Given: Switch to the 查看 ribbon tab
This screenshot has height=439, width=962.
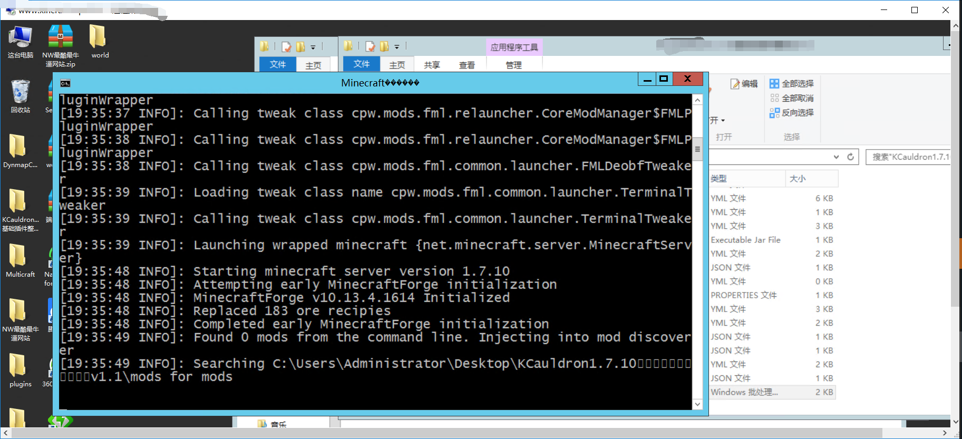Looking at the screenshot, I should (x=467, y=64).
